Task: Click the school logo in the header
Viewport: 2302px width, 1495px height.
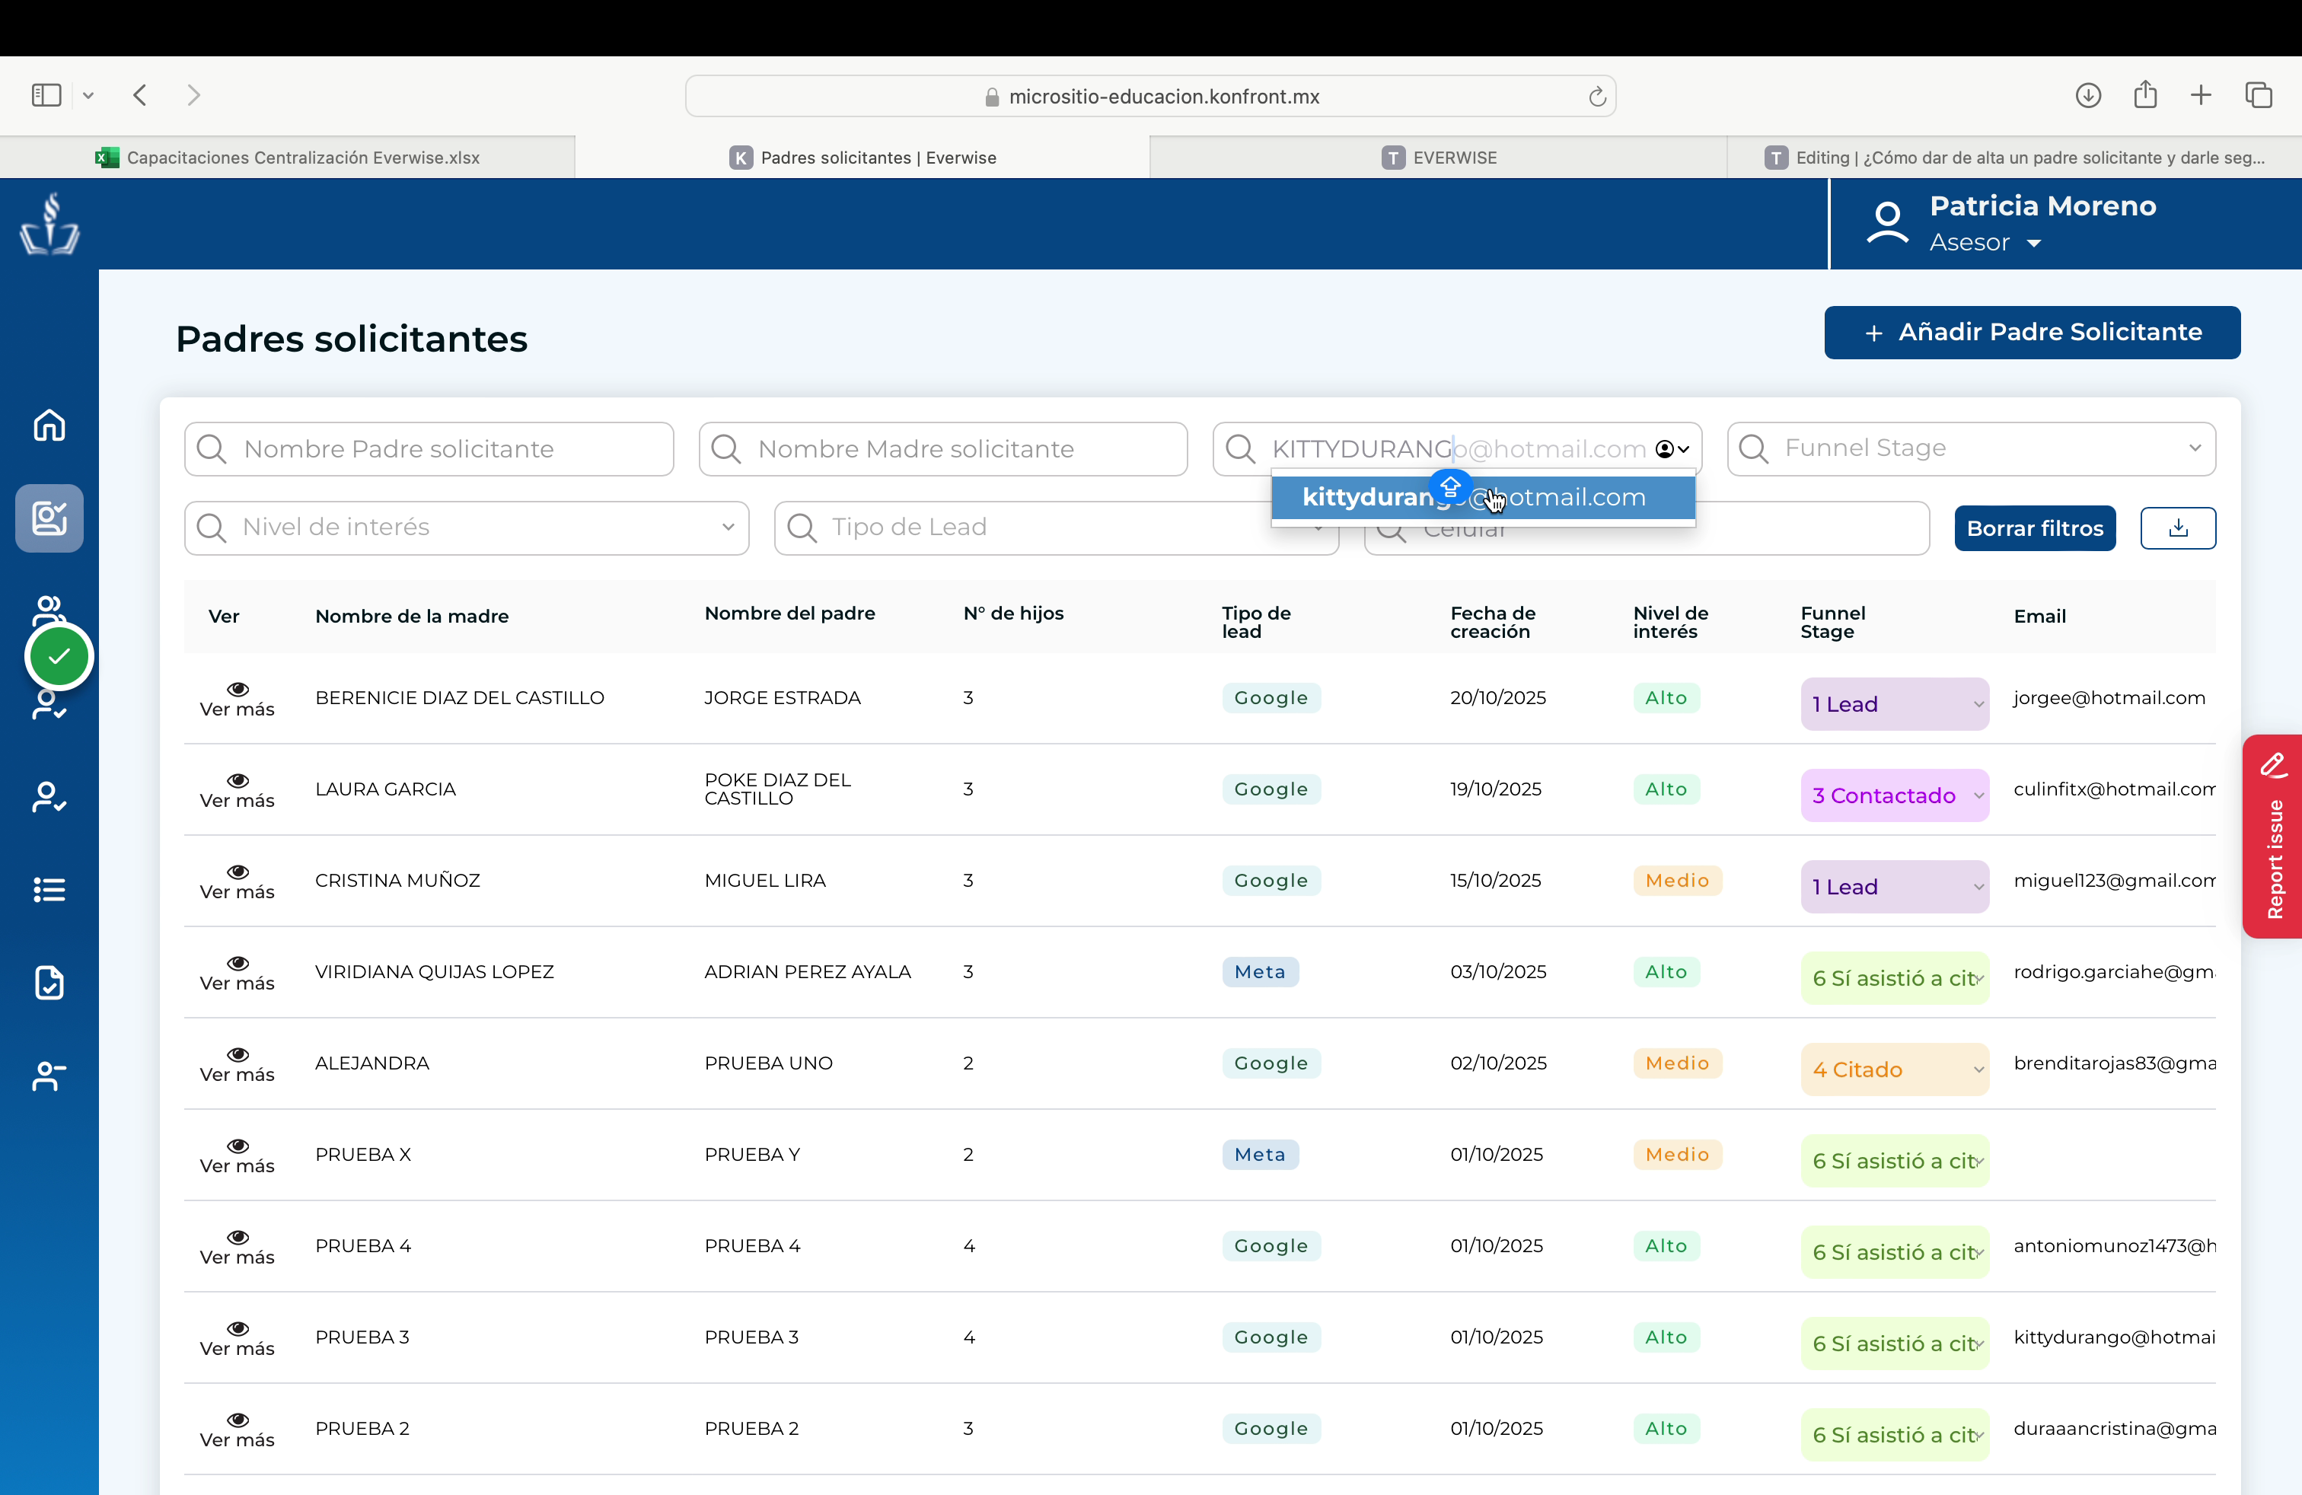Action: 49,223
